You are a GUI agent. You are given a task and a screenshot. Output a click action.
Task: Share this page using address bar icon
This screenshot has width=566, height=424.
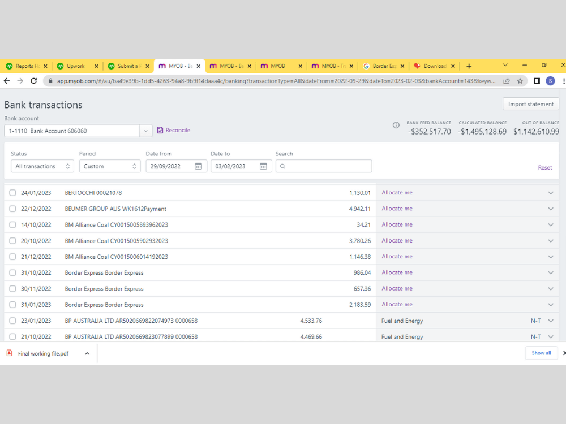(507, 81)
